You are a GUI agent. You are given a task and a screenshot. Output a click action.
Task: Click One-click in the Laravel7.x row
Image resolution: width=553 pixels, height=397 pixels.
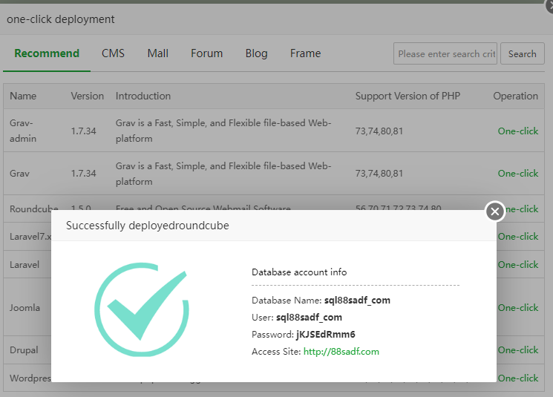coord(519,237)
